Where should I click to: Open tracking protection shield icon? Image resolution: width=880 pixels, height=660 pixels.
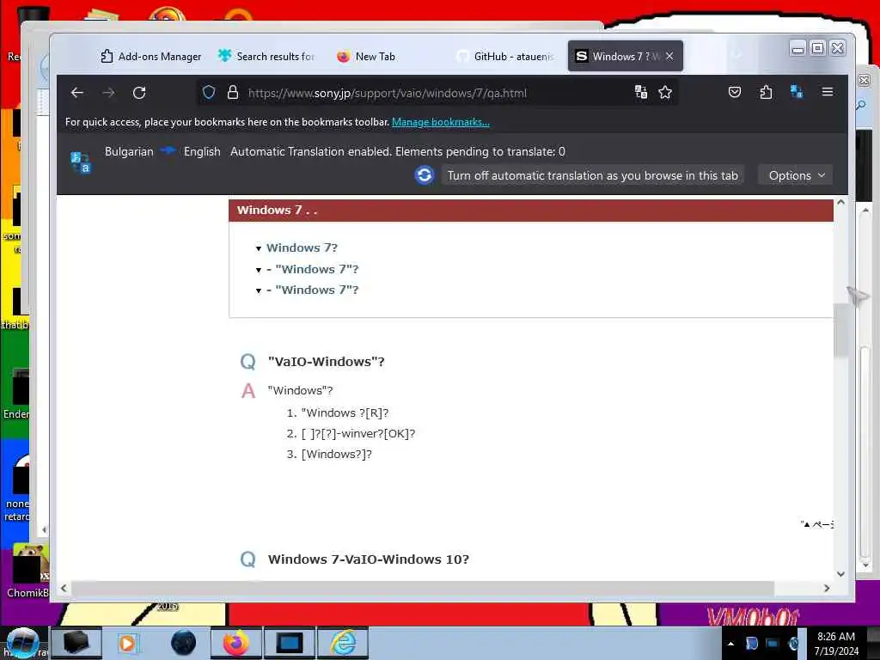[209, 93]
